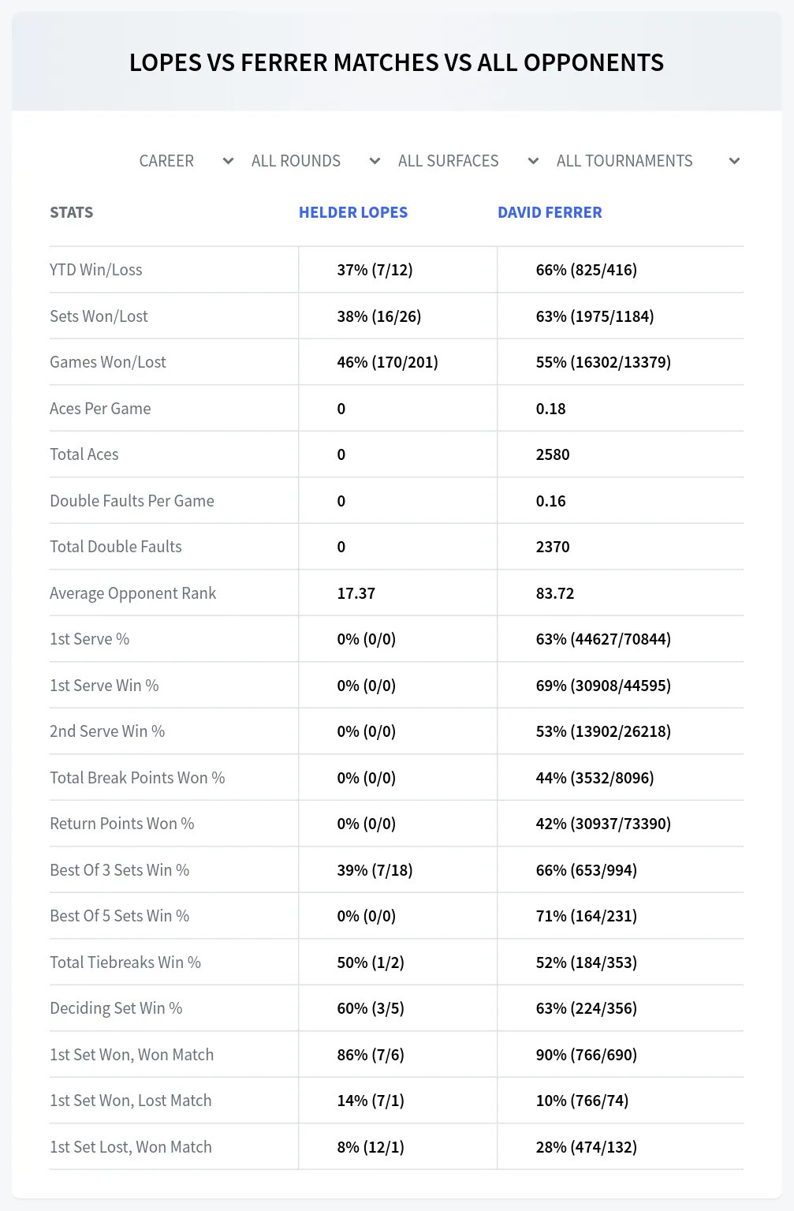Select the Best Of 5 Sets Win % label
794x1211 pixels.
(x=120, y=916)
